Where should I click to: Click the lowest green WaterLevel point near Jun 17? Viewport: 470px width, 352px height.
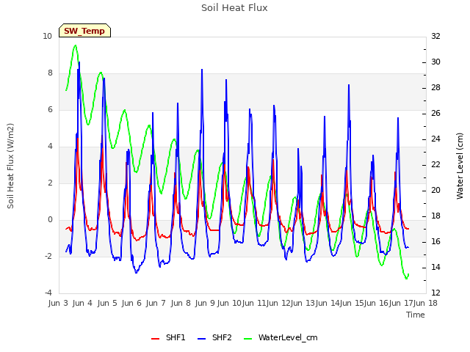tap(406, 279)
